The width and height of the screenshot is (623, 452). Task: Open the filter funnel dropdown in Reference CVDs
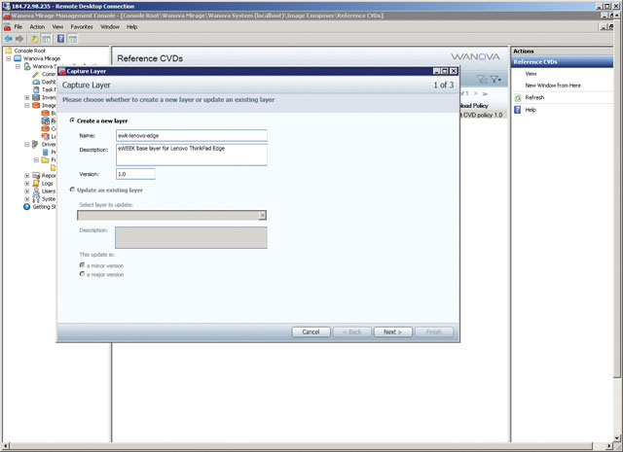click(495, 80)
